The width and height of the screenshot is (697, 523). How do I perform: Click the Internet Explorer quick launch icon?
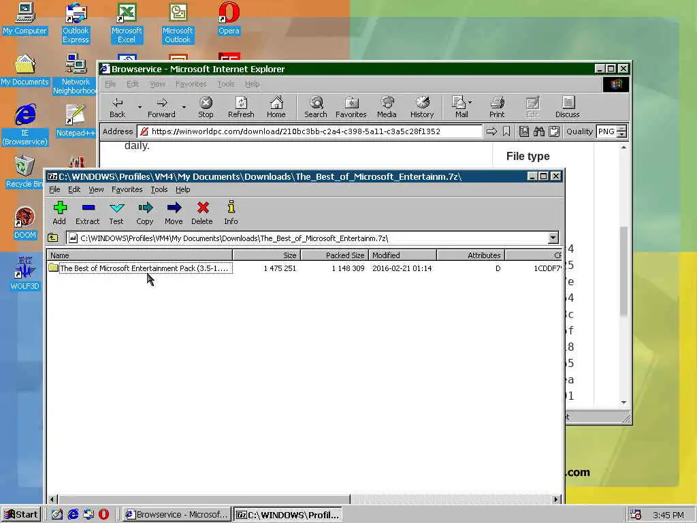73,515
